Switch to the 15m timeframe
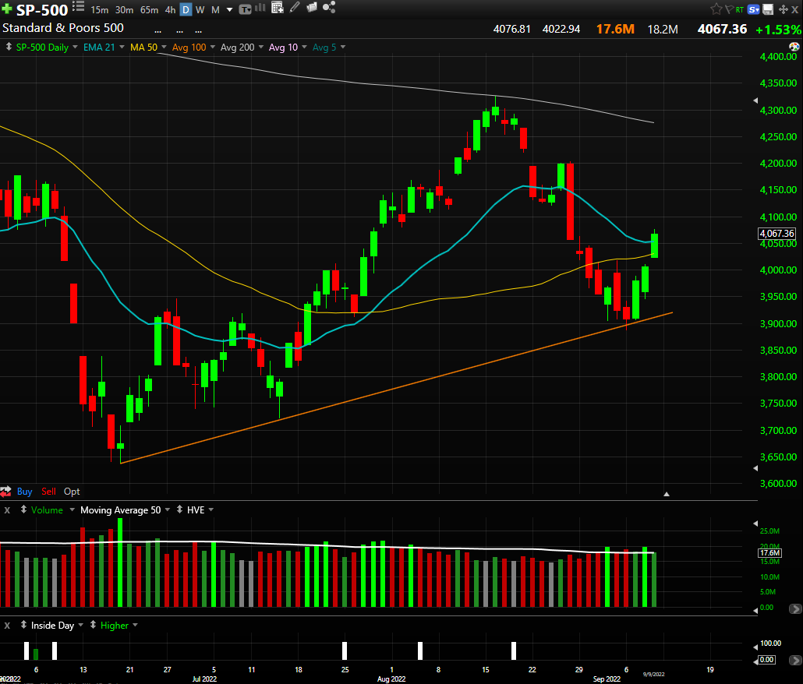 pos(99,9)
